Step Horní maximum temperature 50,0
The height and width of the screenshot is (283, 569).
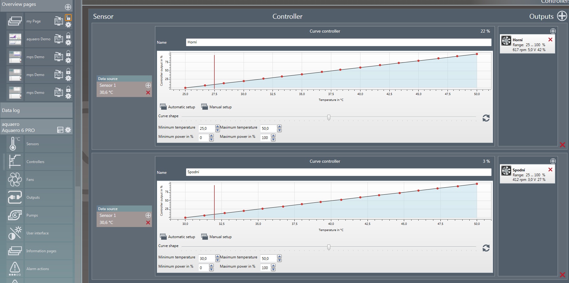point(279,128)
